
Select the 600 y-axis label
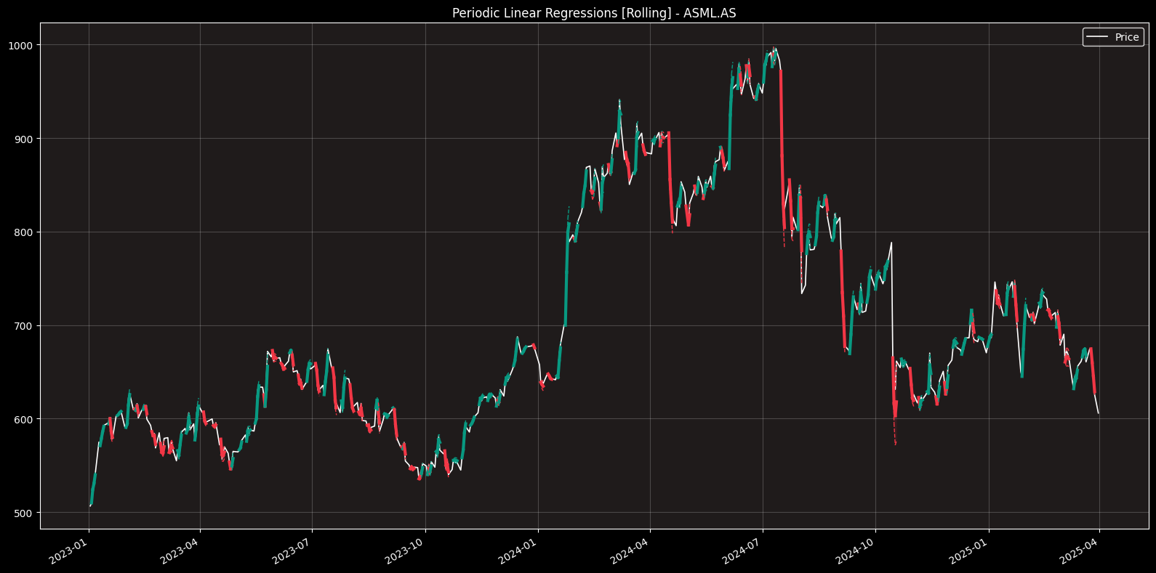point(23,419)
